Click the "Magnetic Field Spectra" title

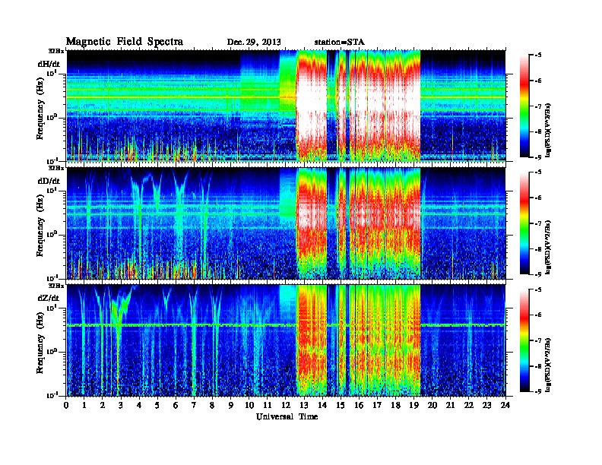click(x=125, y=42)
